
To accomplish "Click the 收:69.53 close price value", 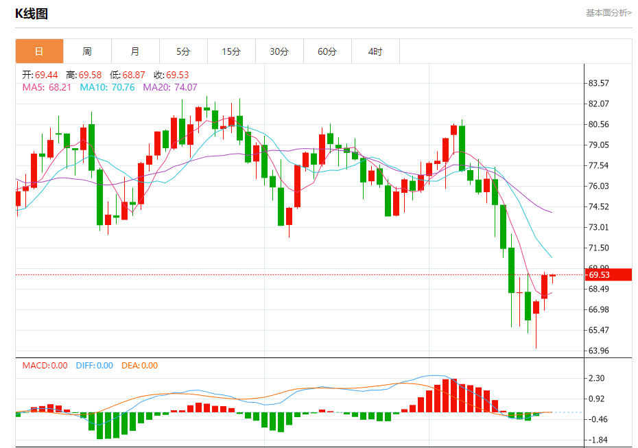I will (172, 75).
